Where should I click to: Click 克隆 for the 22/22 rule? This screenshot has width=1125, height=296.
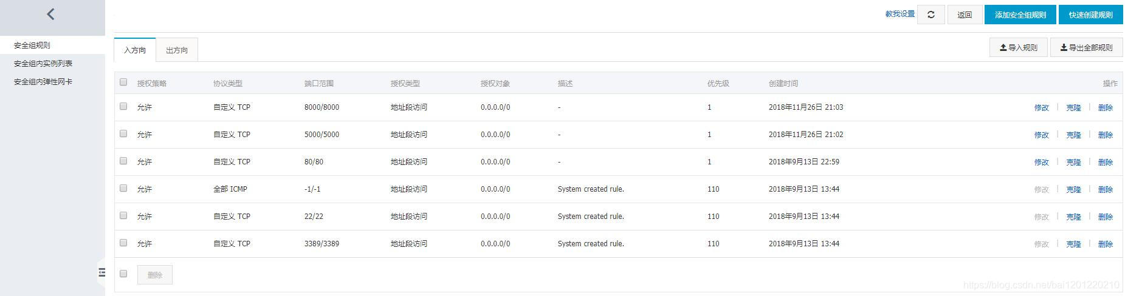[x=1073, y=217]
